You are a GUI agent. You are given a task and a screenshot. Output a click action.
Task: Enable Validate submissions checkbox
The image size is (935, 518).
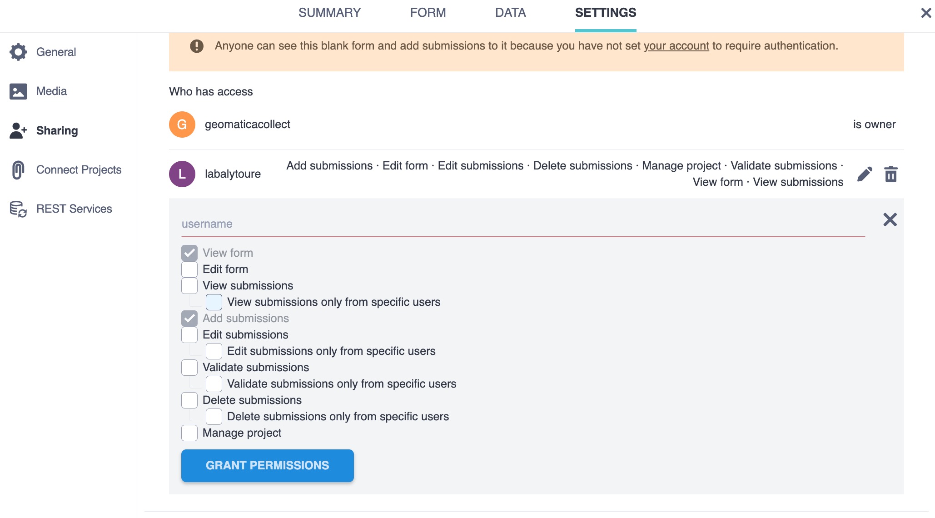pos(189,368)
